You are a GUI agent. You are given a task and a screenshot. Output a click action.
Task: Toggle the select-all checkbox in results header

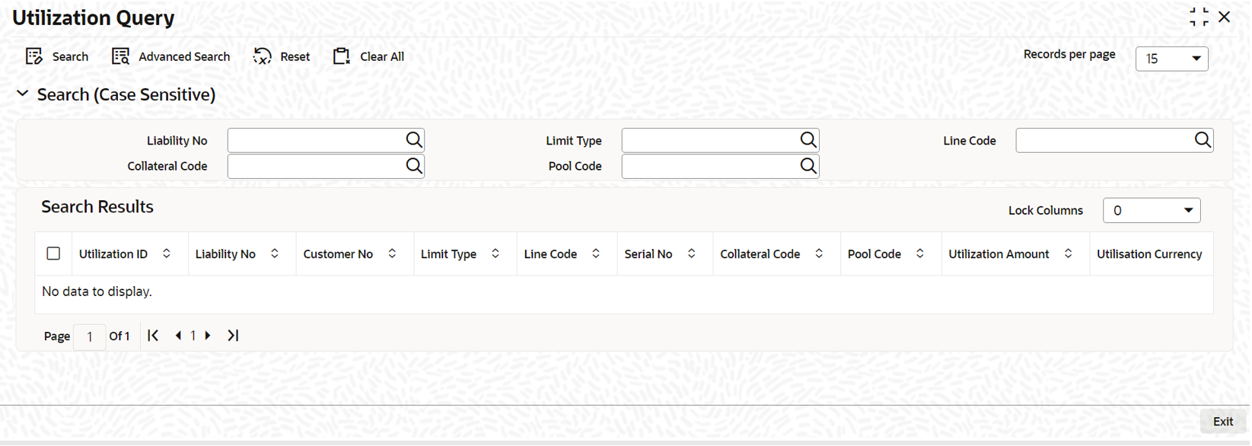[53, 253]
